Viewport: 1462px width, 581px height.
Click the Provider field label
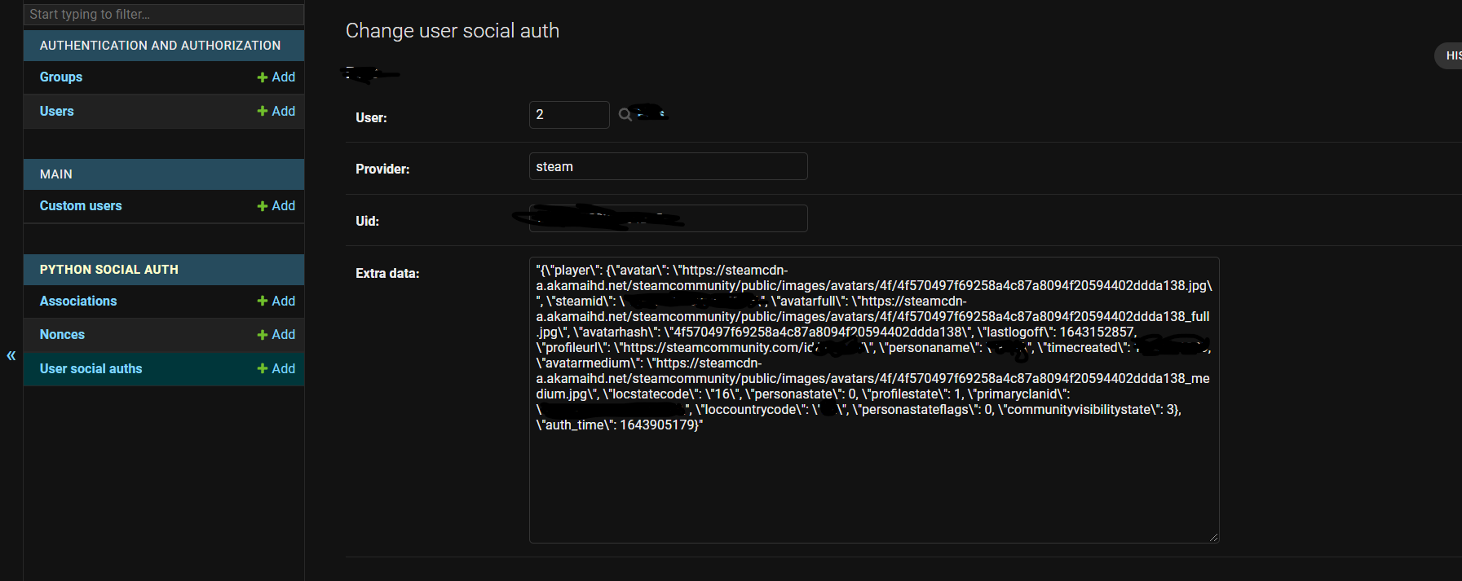pos(382,169)
